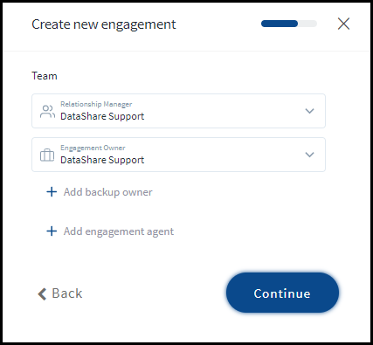
Task: Click the unfilled grey part of the progress bar
Action: [307, 24]
